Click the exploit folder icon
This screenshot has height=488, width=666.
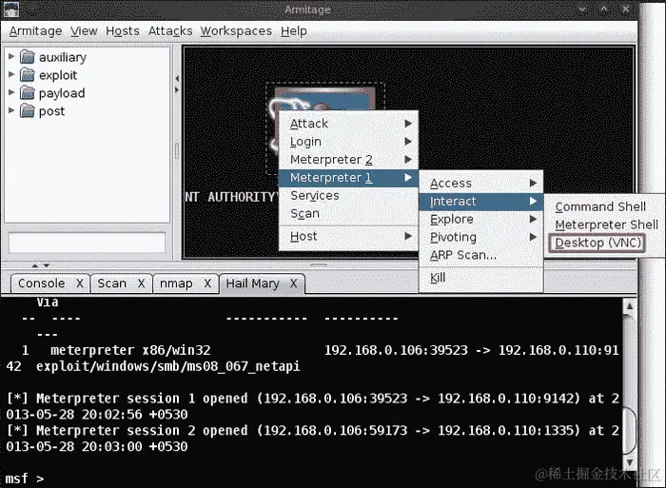point(28,75)
